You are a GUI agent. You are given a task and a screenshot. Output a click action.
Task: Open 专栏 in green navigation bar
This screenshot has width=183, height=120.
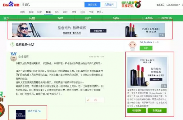[60, 18]
